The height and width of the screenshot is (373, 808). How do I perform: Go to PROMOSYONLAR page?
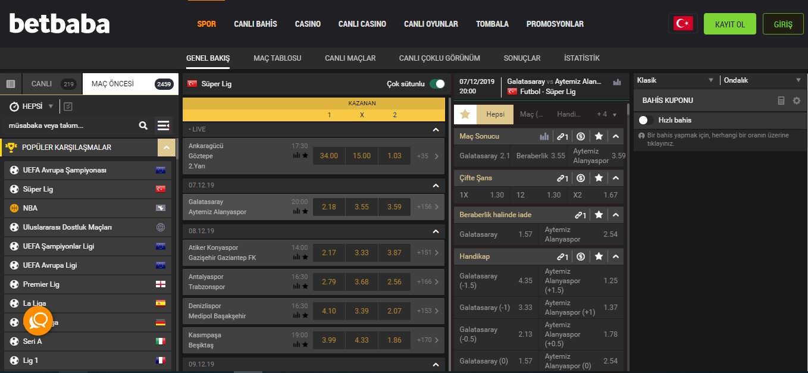tap(555, 24)
